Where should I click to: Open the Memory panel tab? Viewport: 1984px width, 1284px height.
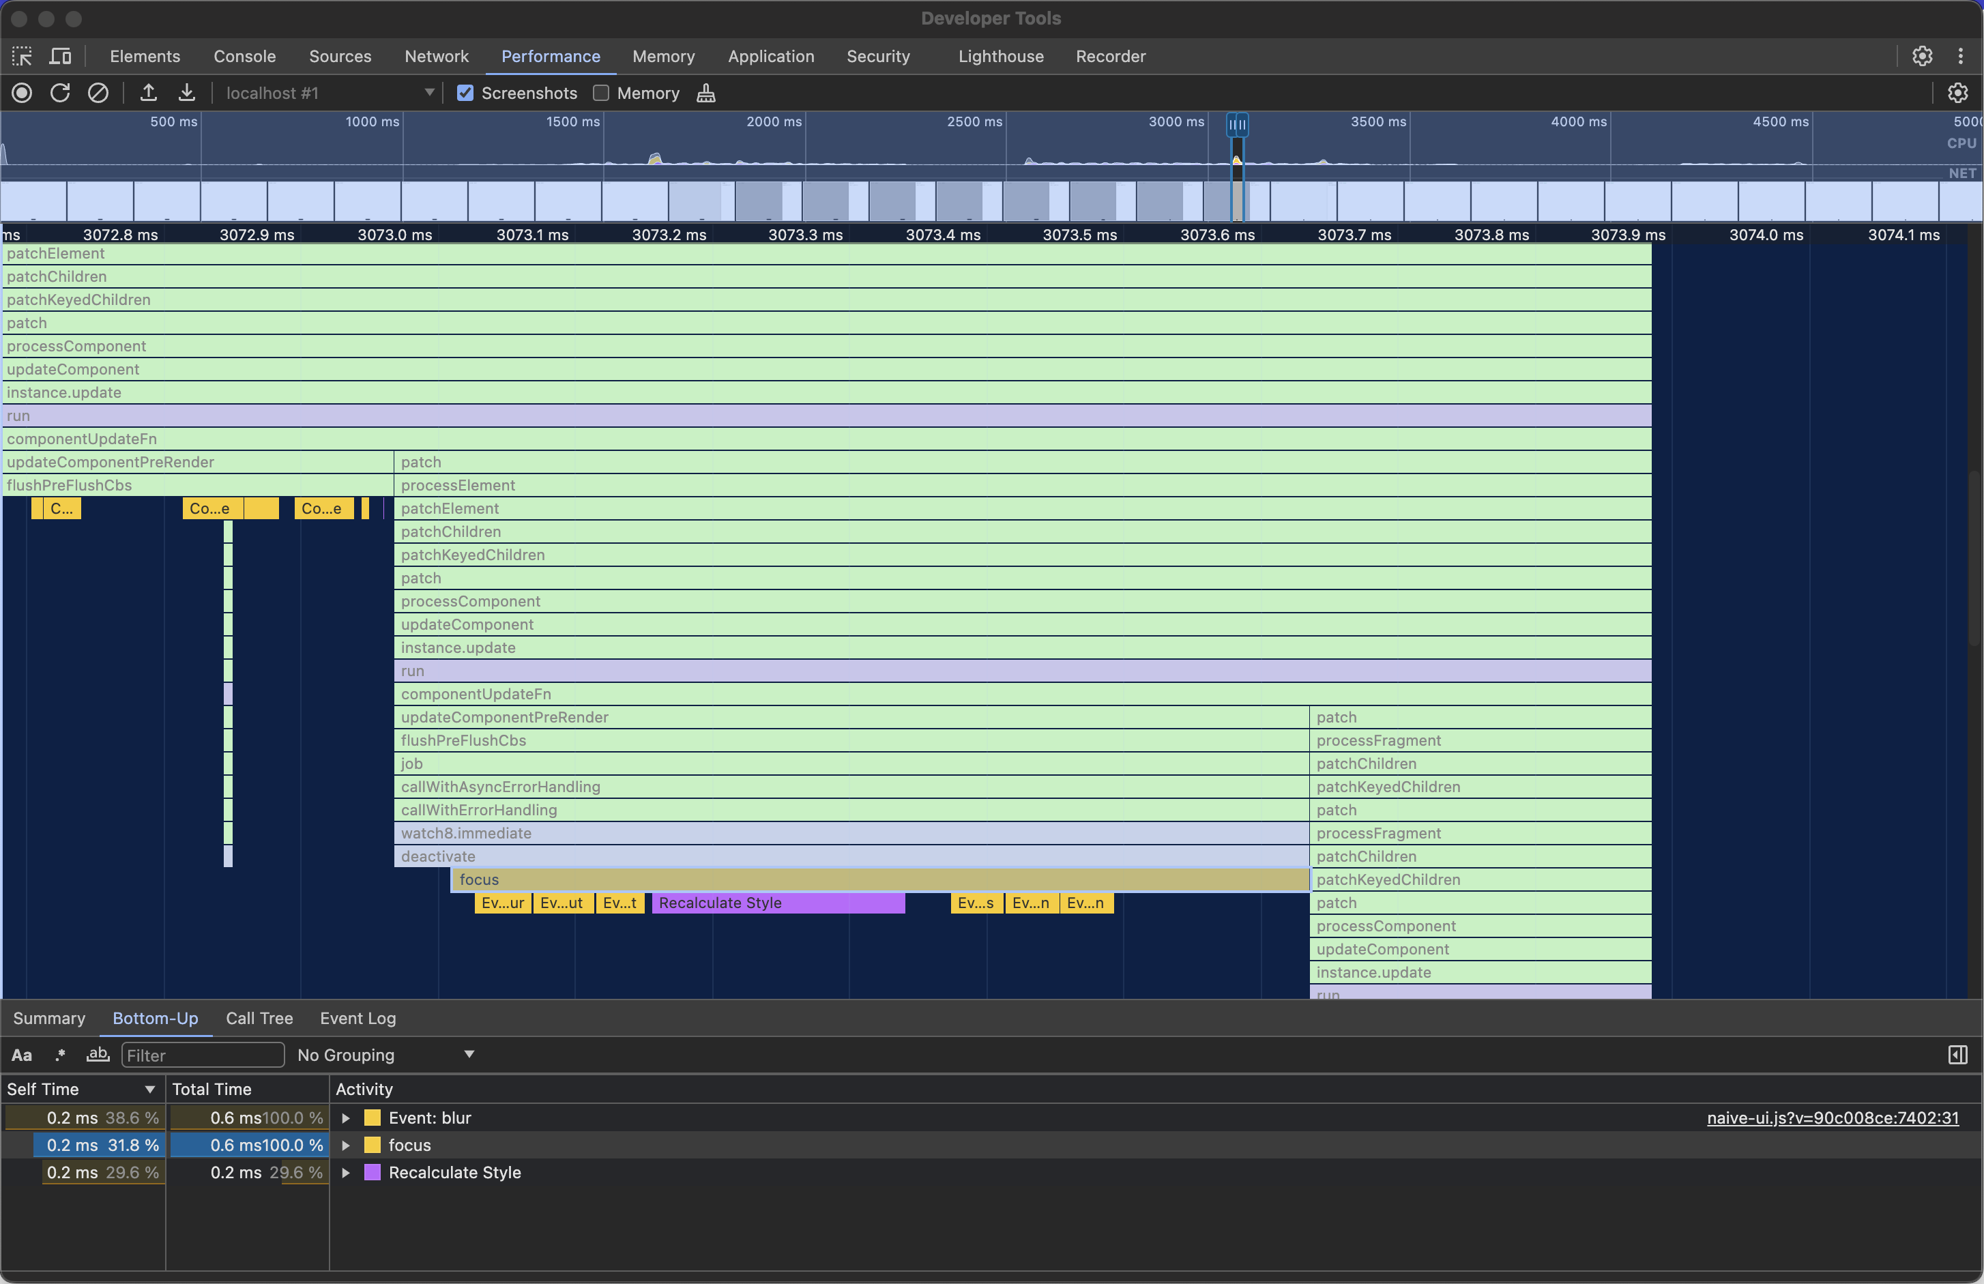click(x=664, y=57)
